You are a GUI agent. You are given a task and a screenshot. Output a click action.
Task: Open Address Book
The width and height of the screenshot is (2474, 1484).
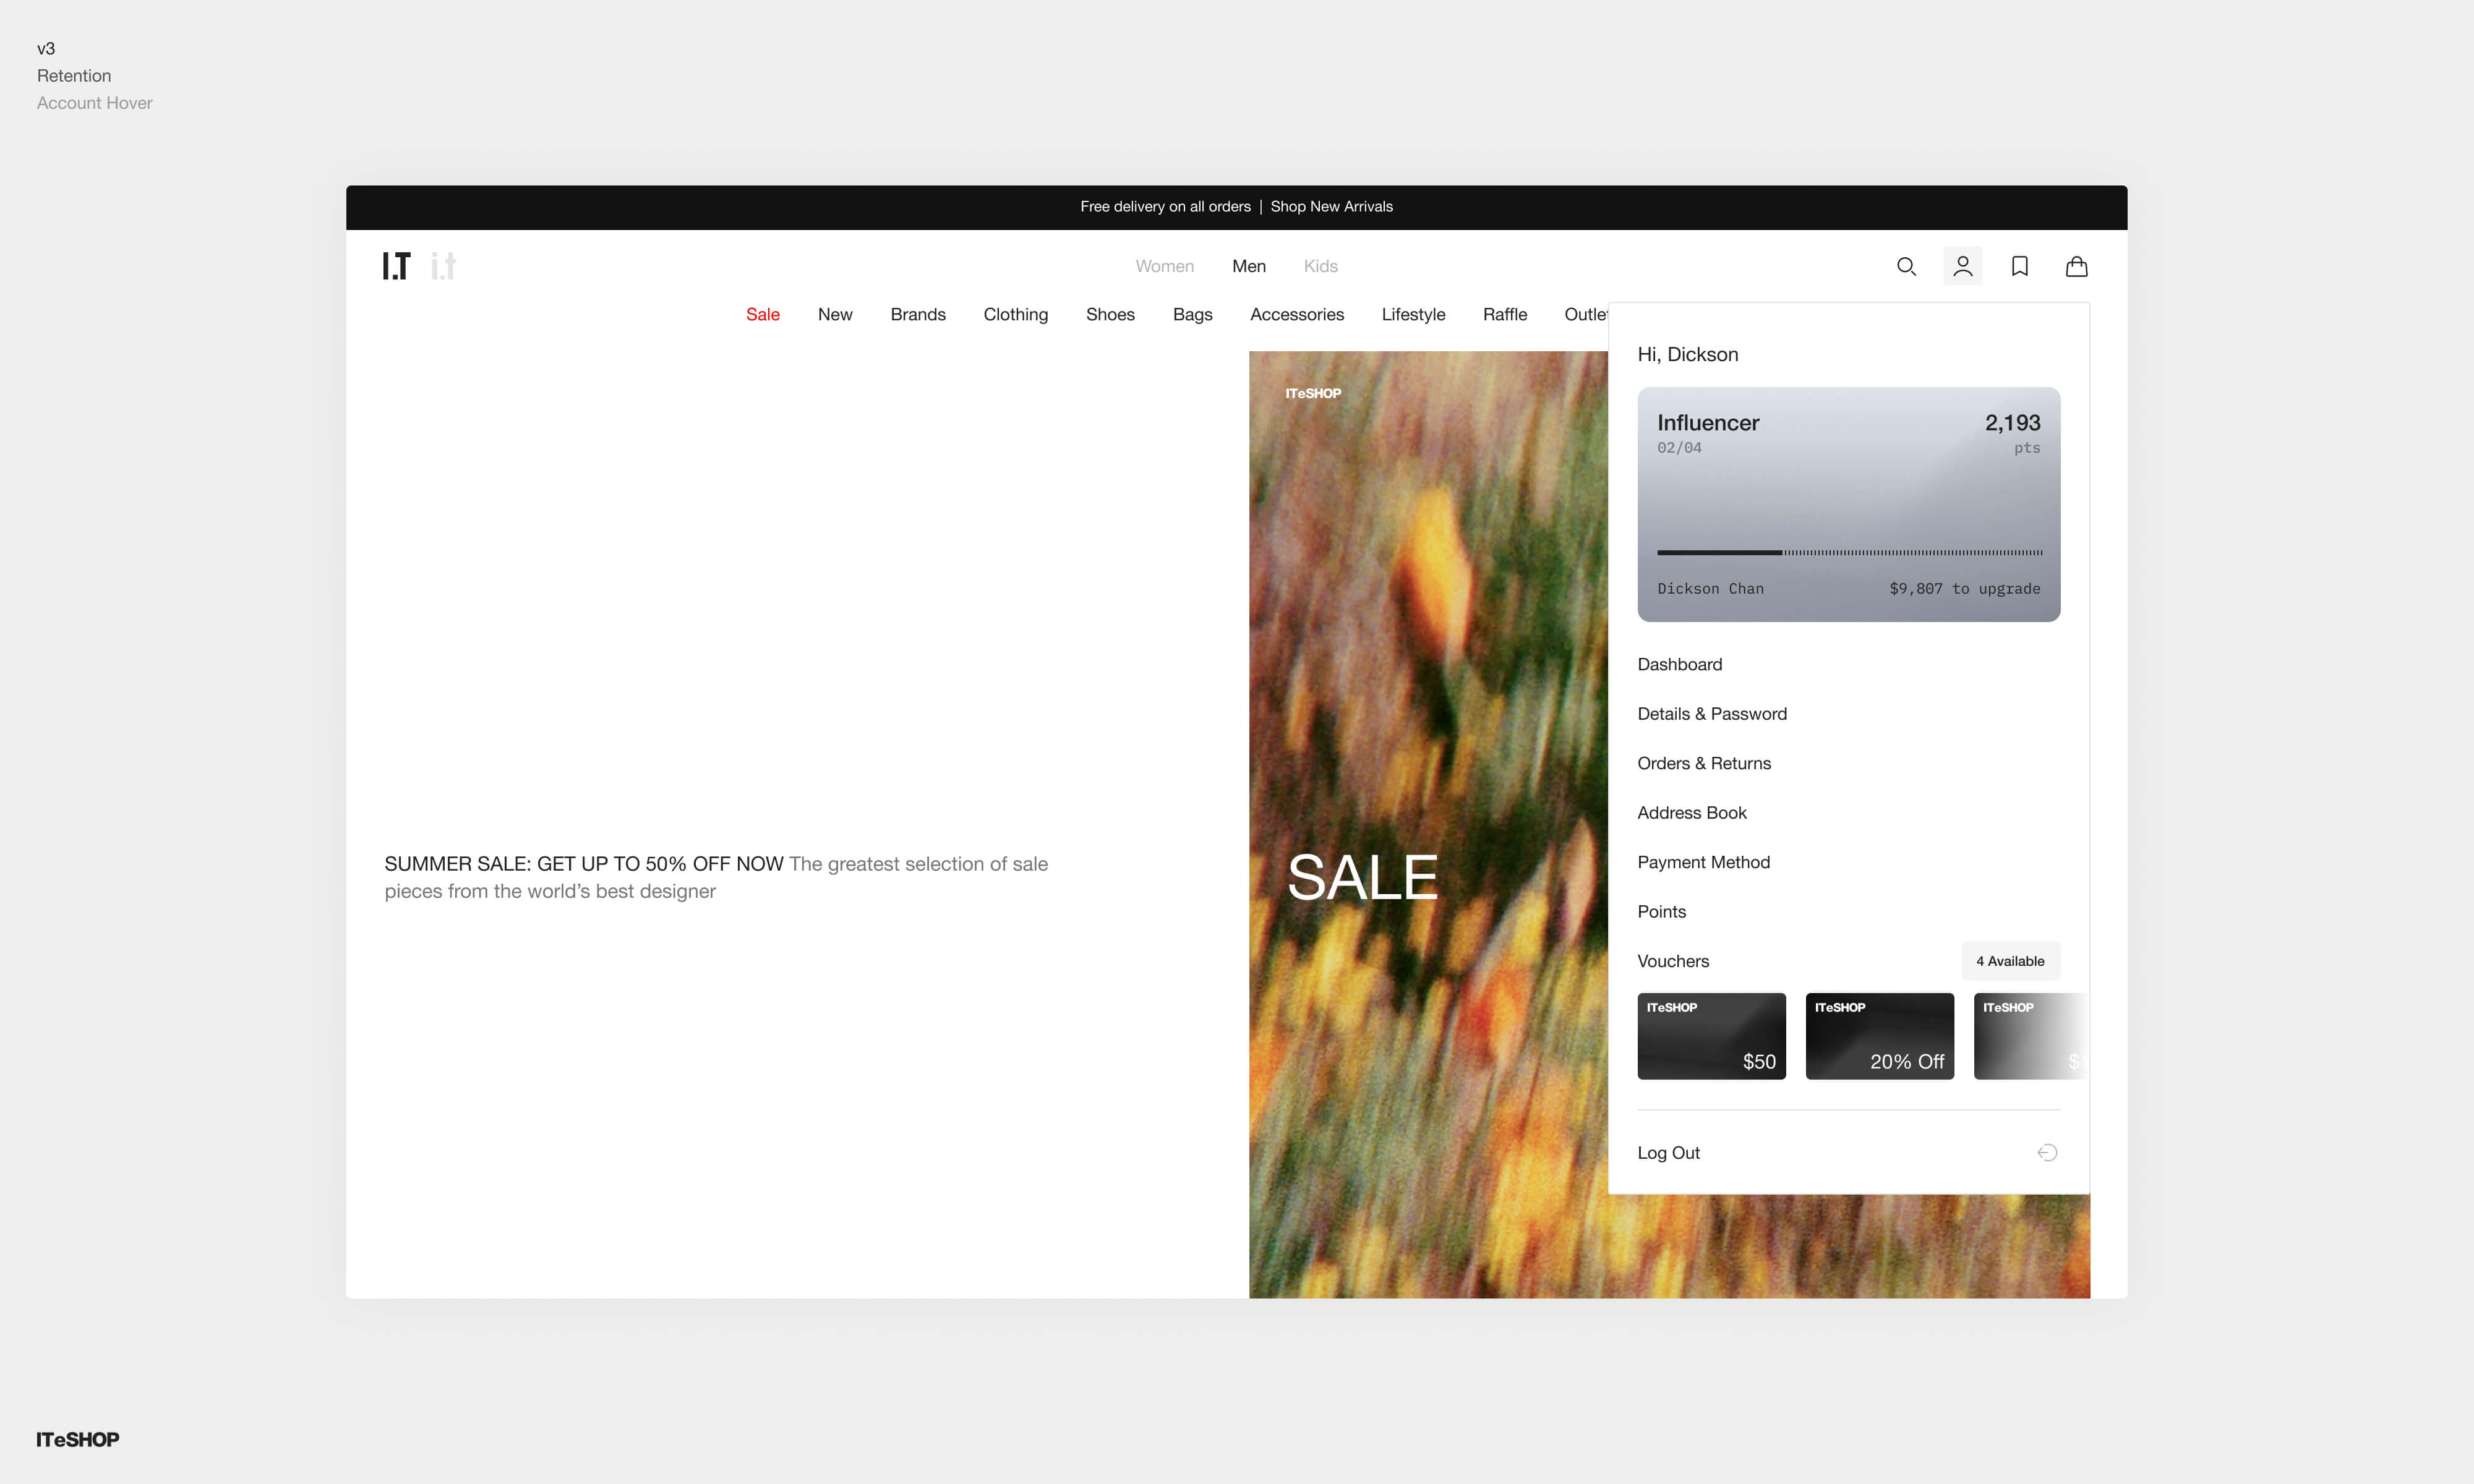point(1691,813)
